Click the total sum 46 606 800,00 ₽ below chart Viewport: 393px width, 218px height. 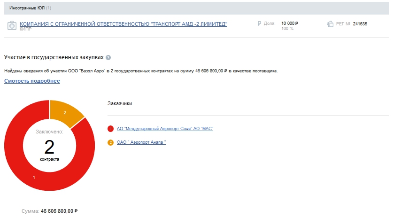point(59,211)
